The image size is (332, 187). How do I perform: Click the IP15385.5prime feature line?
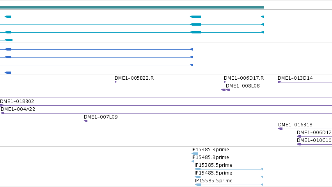(229, 169)
